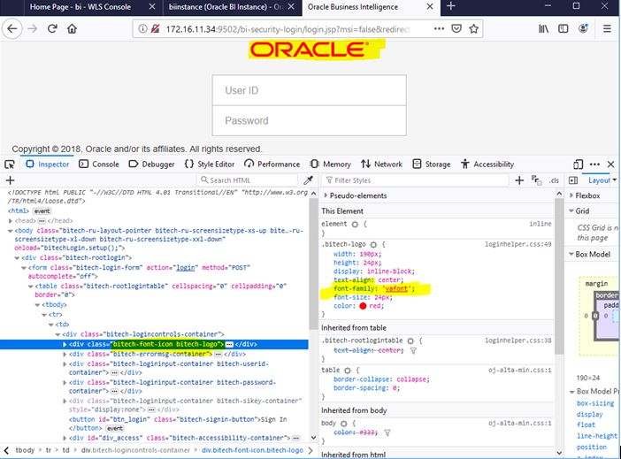621x459 pixels.
Task: Click the event badge next to html
Action: (42, 211)
